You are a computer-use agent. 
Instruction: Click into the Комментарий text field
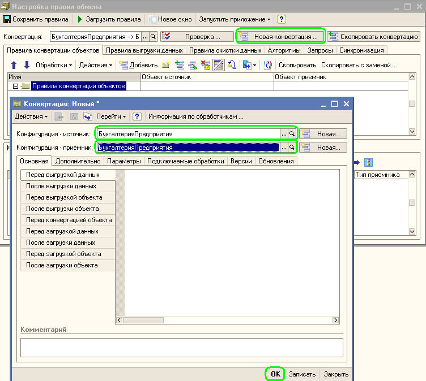coord(182,348)
